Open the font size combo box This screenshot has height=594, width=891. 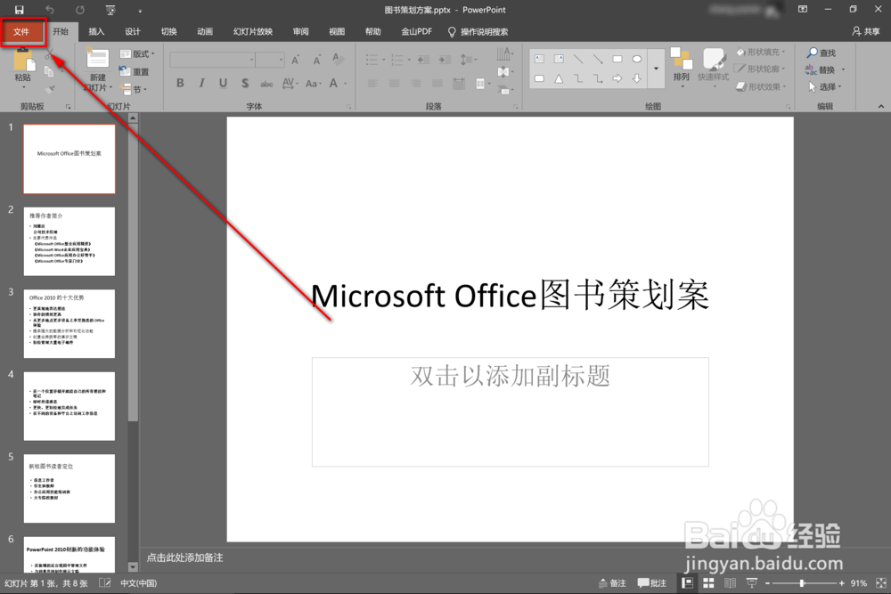(270, 59)
